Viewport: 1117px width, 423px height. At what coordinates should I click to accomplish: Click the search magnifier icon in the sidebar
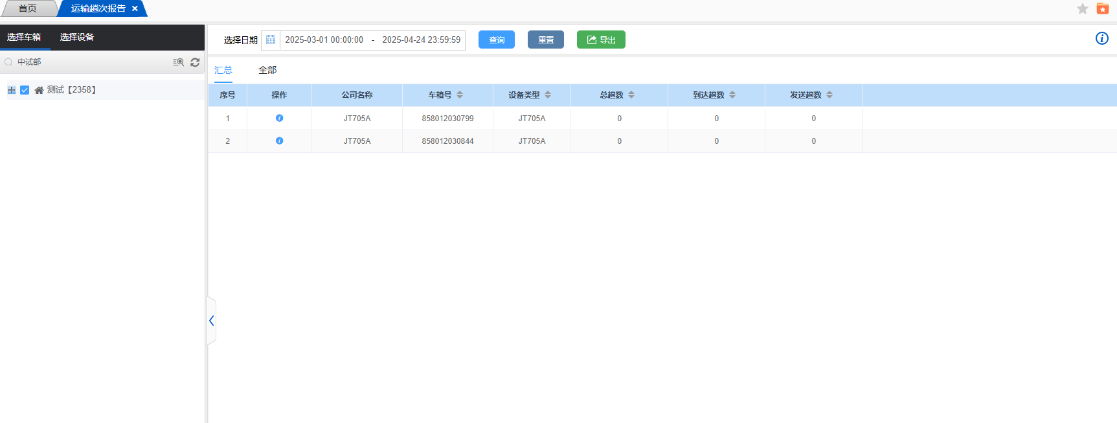(8, 62)
